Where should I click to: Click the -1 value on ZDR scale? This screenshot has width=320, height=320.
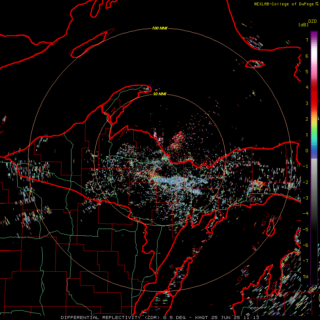click(x=305, y=166)
